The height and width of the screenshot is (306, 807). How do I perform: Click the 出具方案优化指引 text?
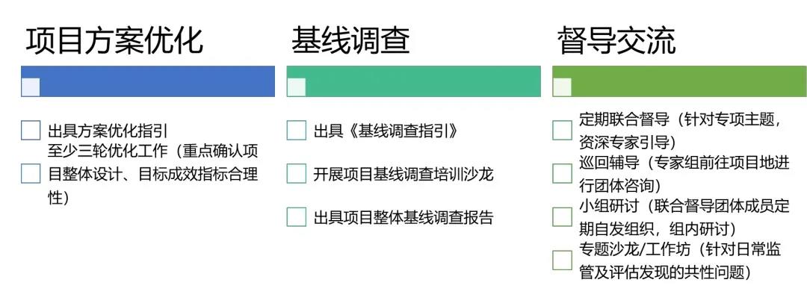pyautogui.click(x=108, y=131)
